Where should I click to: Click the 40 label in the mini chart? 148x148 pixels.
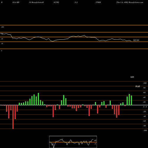[95, 140]
